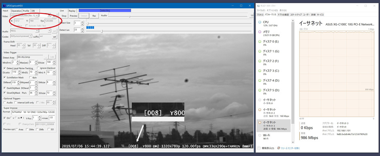Select ディスク 2 (F:) in Task Manager
Screen dimensions: 380x156
point(274,62)
